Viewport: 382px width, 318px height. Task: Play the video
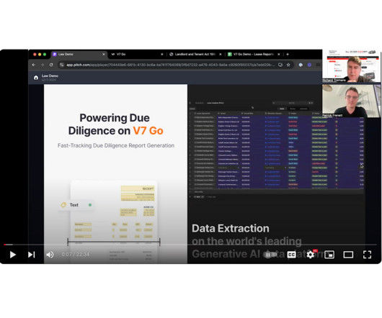coord(13,255)
